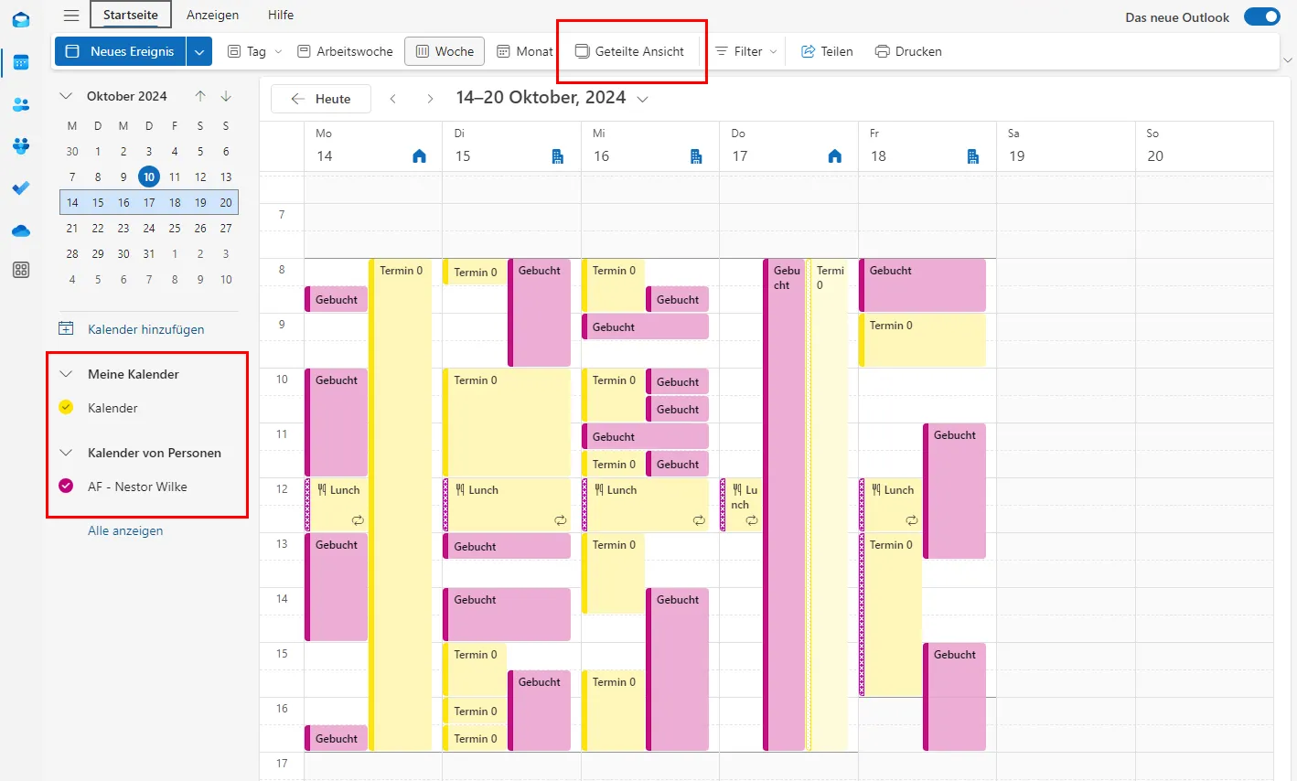
Task: Open the Hilfe menu
Action: (x=280, y=15)
